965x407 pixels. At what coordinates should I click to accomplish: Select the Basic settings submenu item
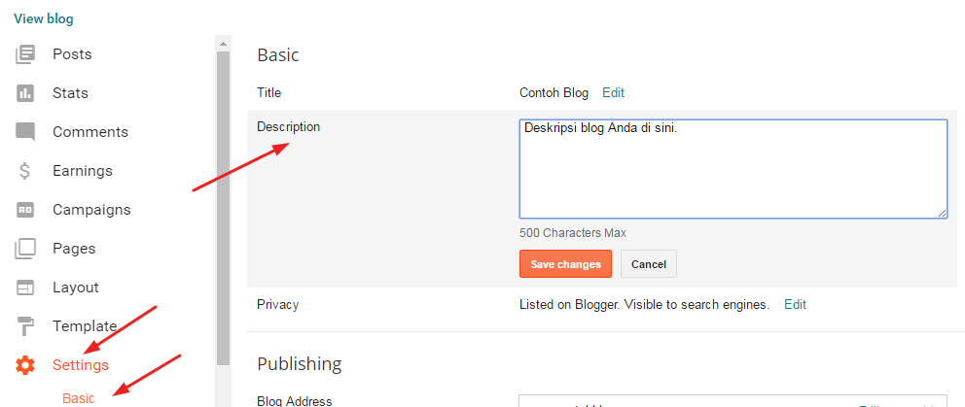pyautogui.click(x=78, y=398)
